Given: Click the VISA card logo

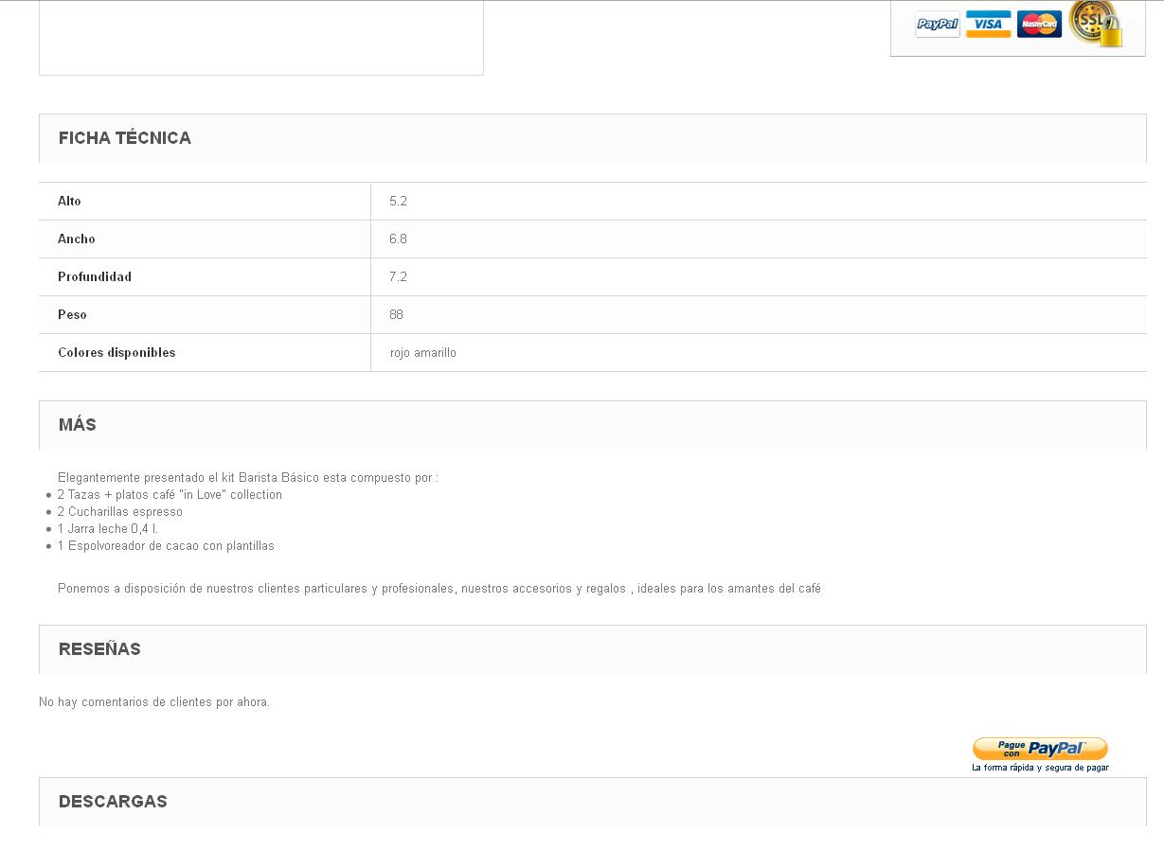Looking at the screenshot, I should coord(988,25).
